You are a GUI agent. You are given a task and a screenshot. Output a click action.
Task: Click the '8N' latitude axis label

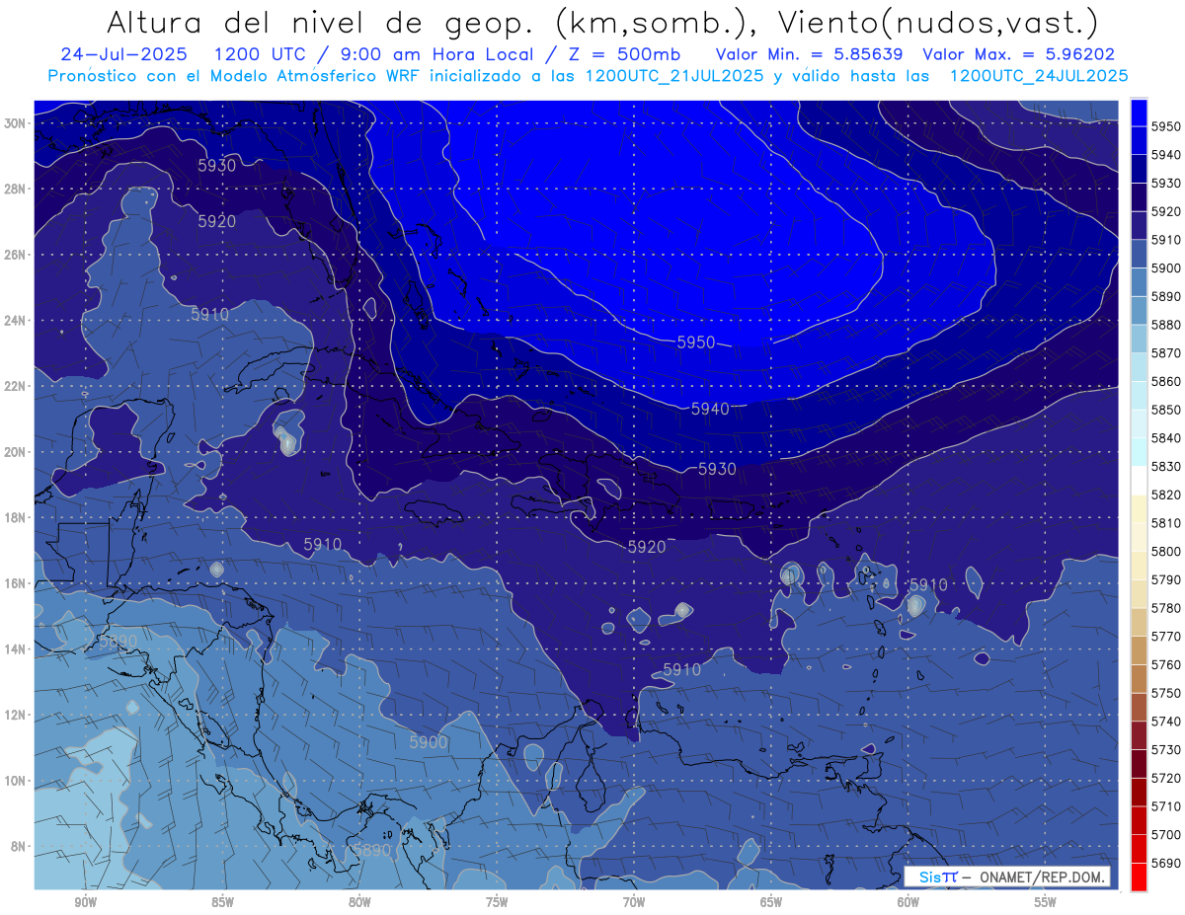pyautogui.click(x=18, y=847)
